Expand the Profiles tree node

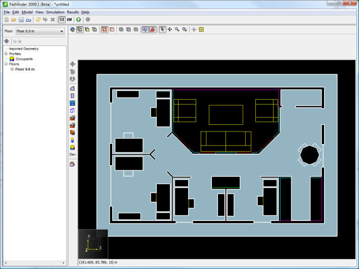pyautogui.click(x=6, y=54)
